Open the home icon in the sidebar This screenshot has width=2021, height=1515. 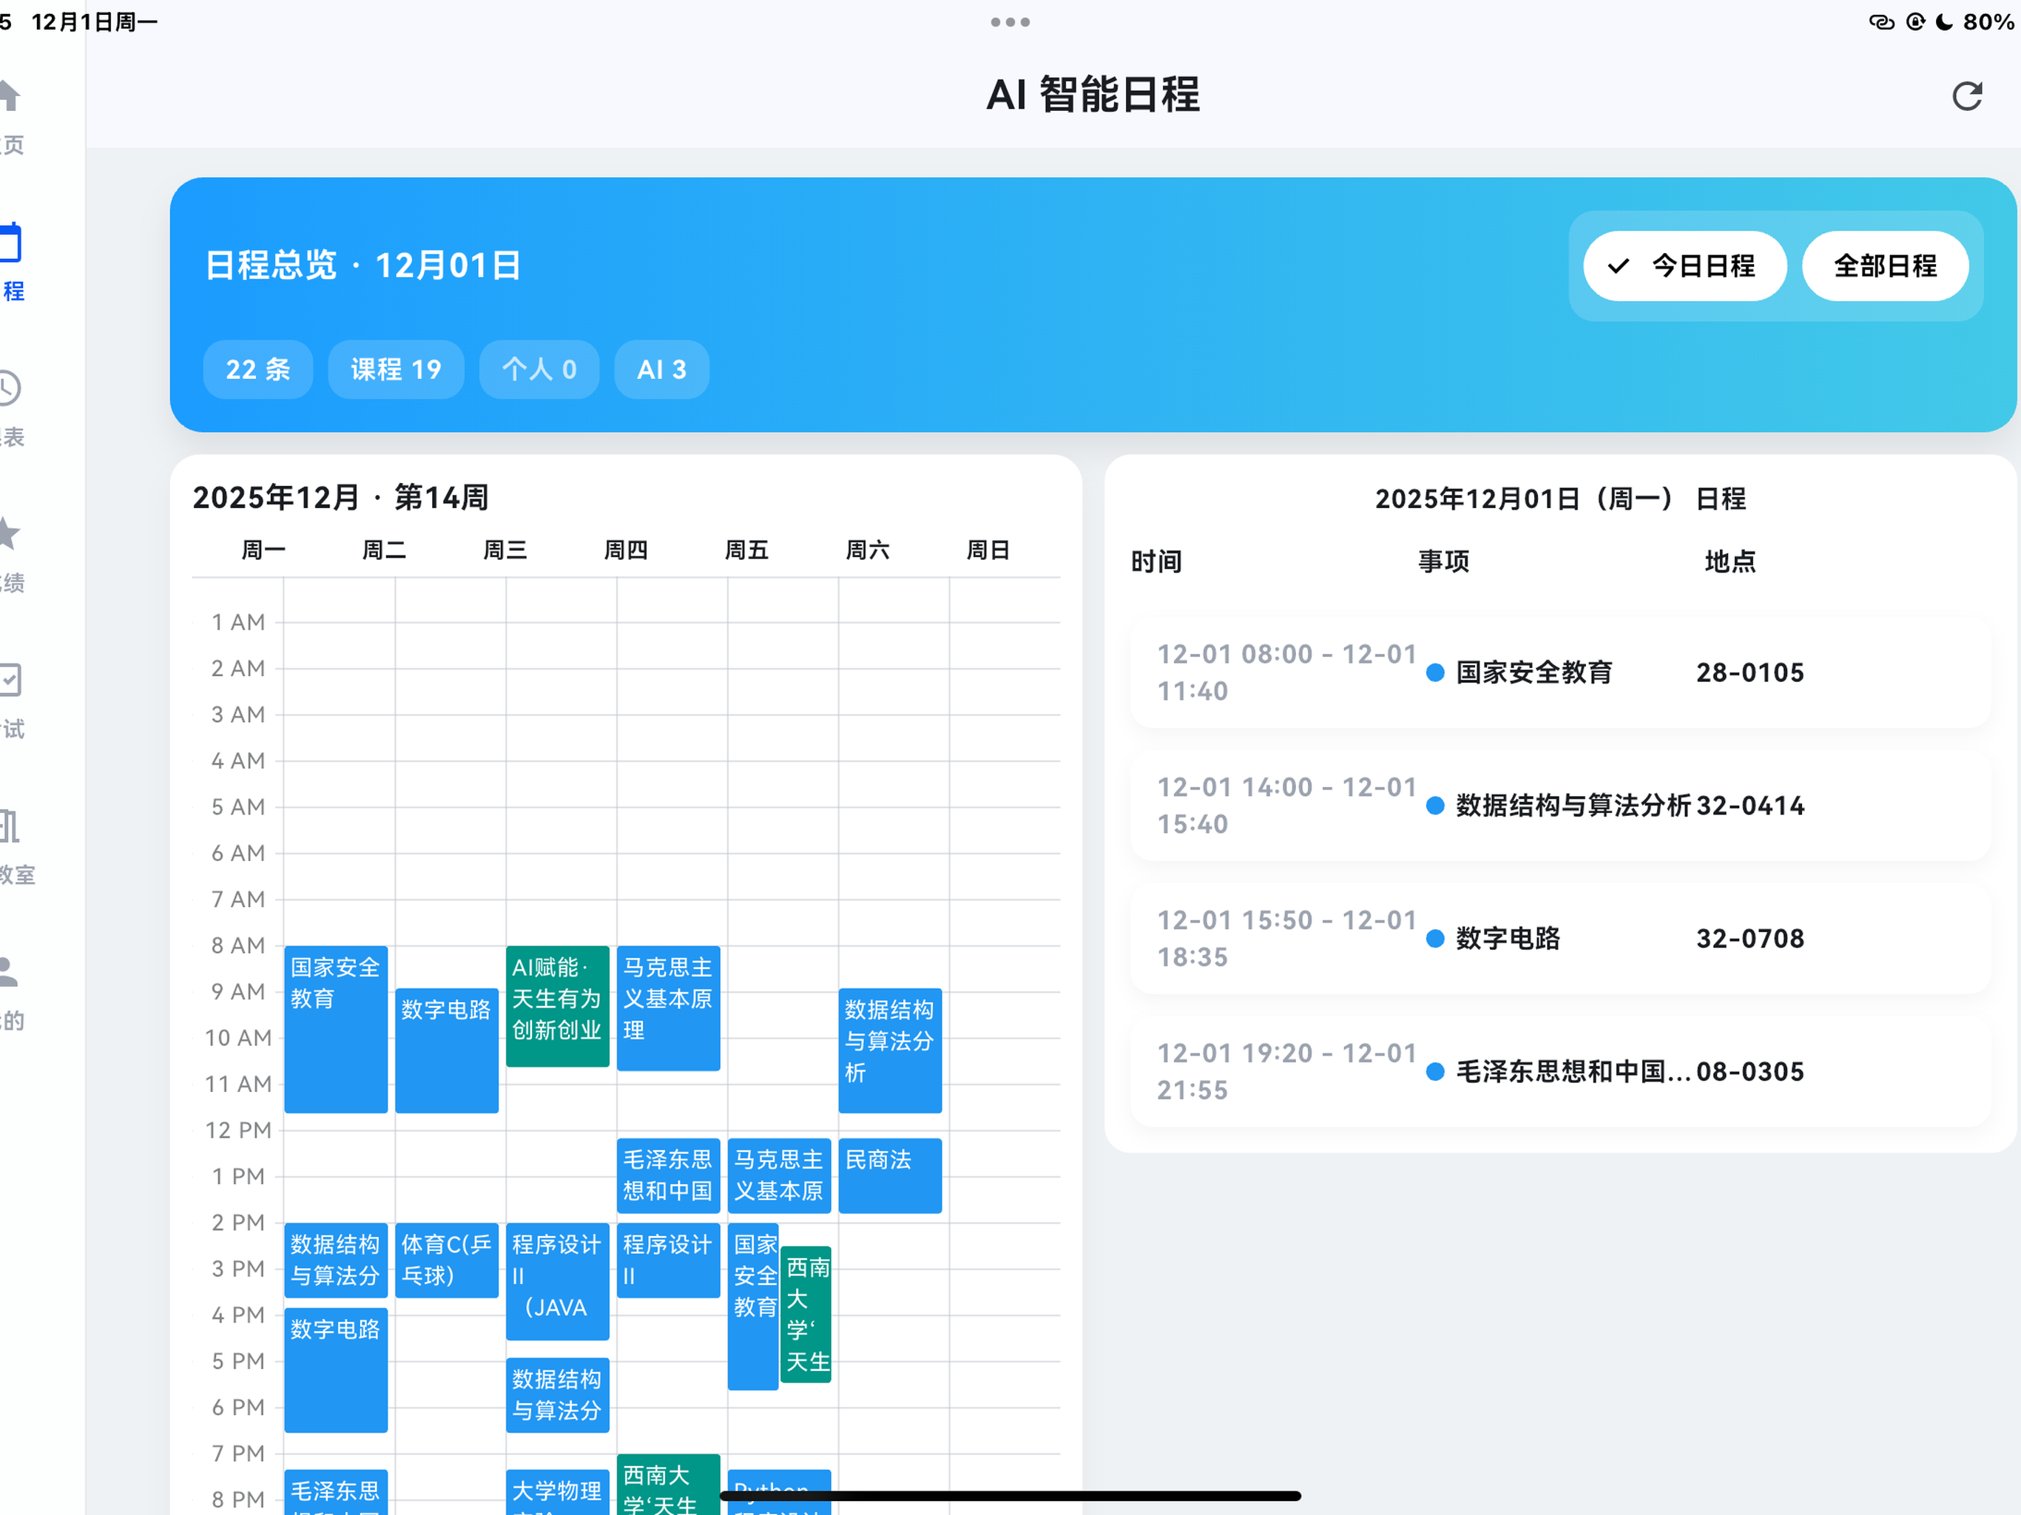(x=9, y=95)
